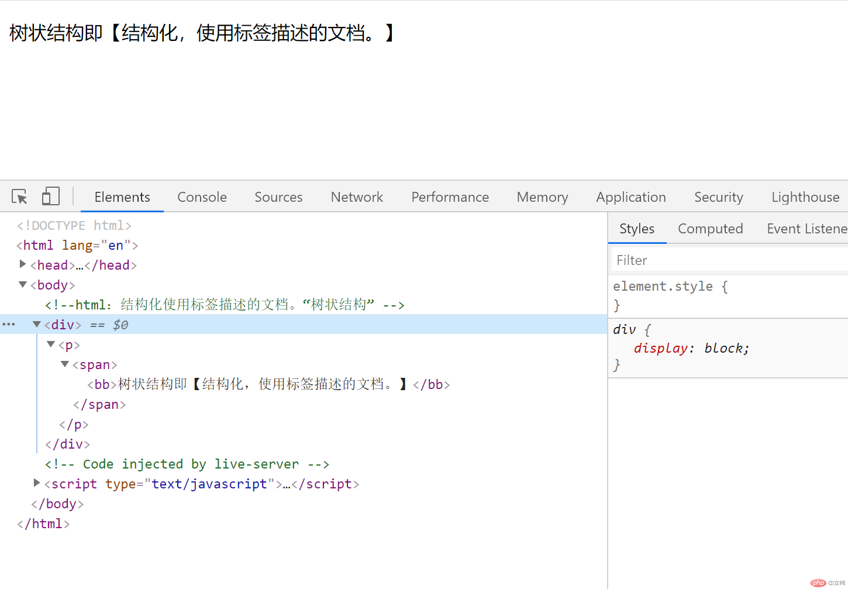Select the html lang="en" node
This screenshot has width=848, height=589.
tap(77, 245)
